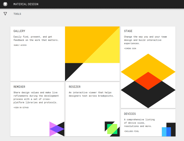Open the Devices card title
184x141 pixels.
pos(130,114)
